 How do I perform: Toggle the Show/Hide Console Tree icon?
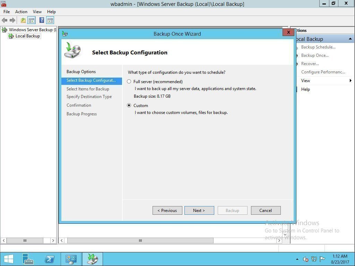click(x=32, y=20)
